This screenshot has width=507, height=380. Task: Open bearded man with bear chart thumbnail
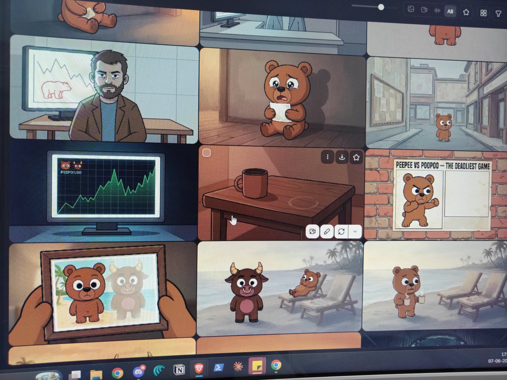(x=104, y=89)
